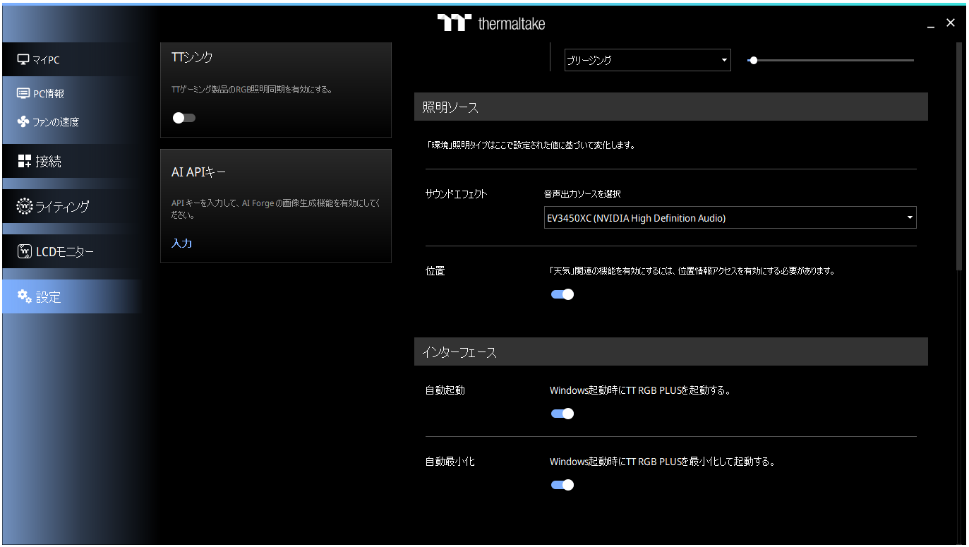The width and height of the screenshot is (969, 547).
Task: Toggle 自動最小化 auto-minimize switch
Action: pos(562,485)
